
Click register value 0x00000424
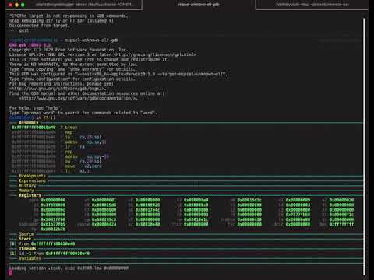click(104, 224)
